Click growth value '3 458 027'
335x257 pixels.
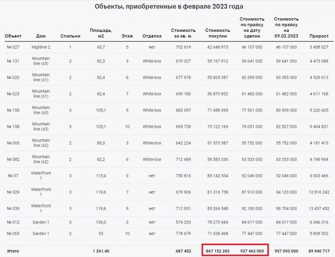coord(319,47)
